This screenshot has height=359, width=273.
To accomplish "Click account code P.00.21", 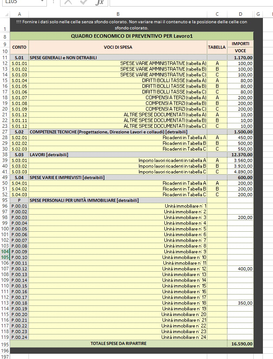I will (19, 320).
